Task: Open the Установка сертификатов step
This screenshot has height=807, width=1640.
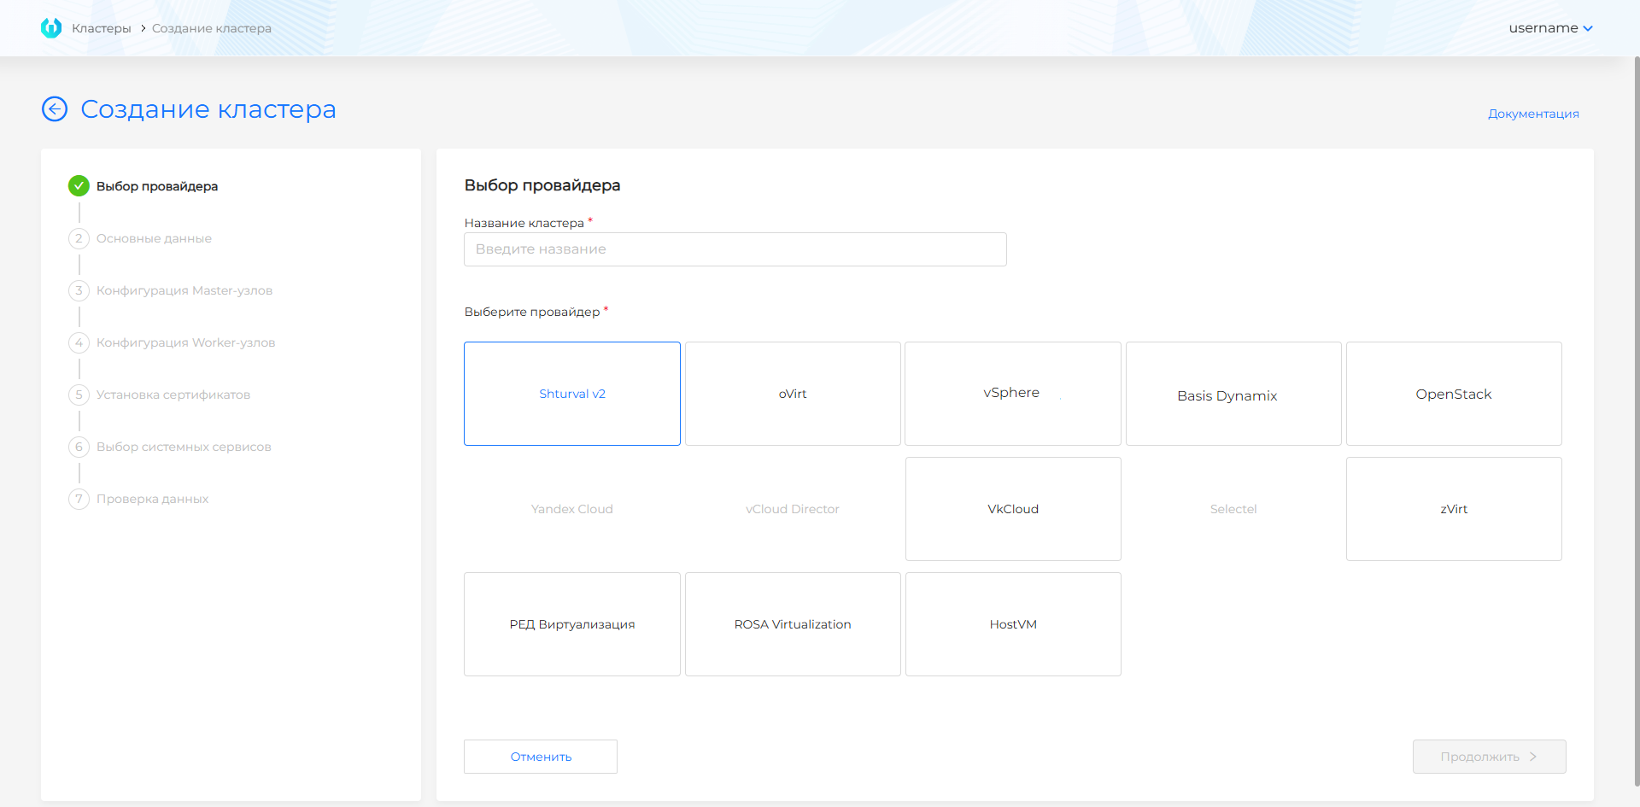Action: click(173, 395)
